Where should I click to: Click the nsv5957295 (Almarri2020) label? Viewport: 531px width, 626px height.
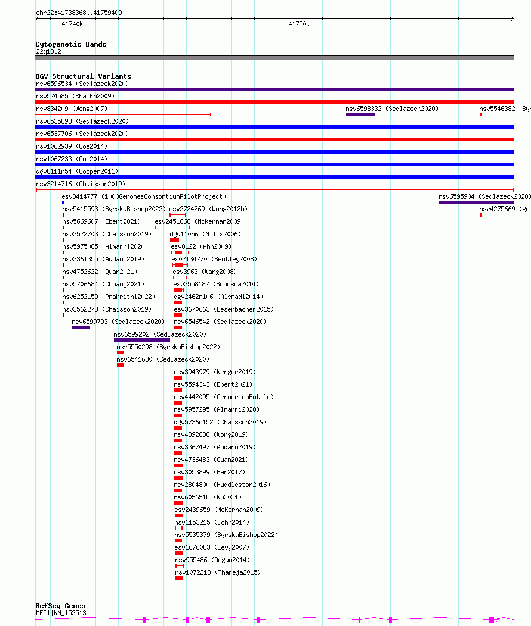pyautogui.click(x=217, y=409)
